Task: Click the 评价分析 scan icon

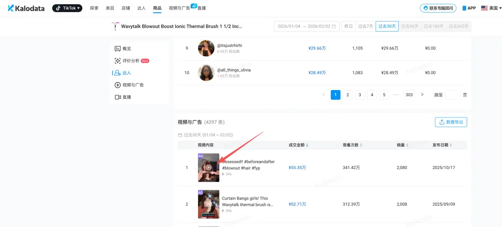Action: click(118, 61)
